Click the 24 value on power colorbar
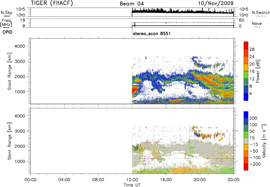This screenshot has height=187, width=270. [252, 57]
